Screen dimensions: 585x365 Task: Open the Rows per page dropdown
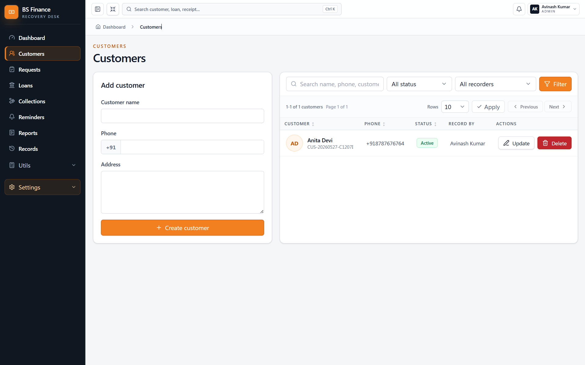pos(455,107)
